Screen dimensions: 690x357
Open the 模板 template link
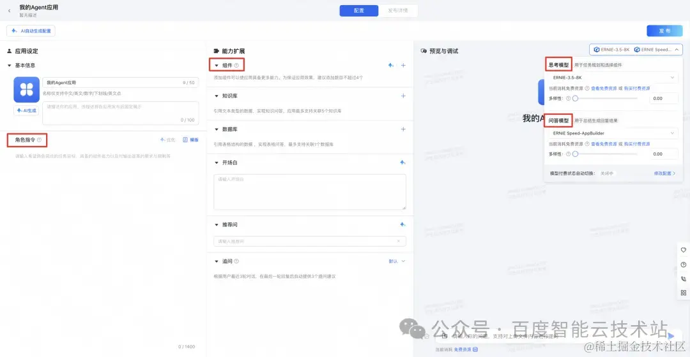190,140
